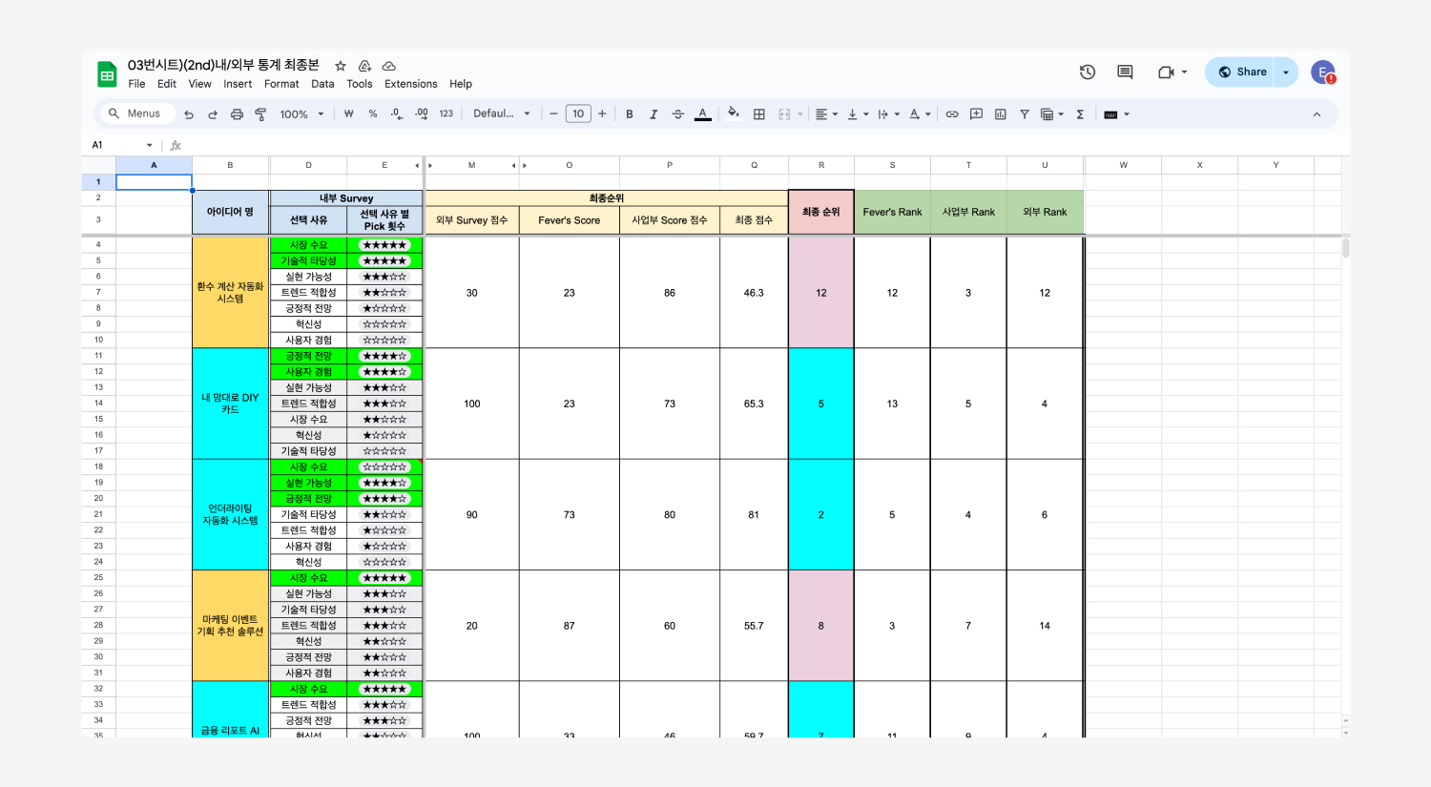Click the move to folder icon
Viewport: 1431px width, 787px height.
(364, 66)
